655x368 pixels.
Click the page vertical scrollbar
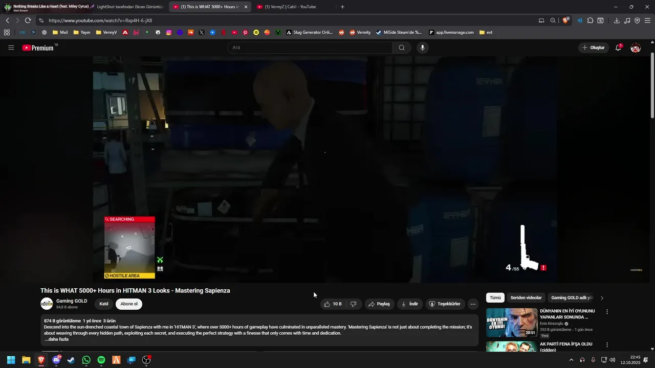(x=652, y=86)
